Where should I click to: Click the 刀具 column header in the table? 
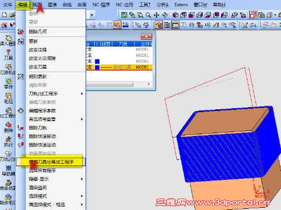[x=123, y=44]
